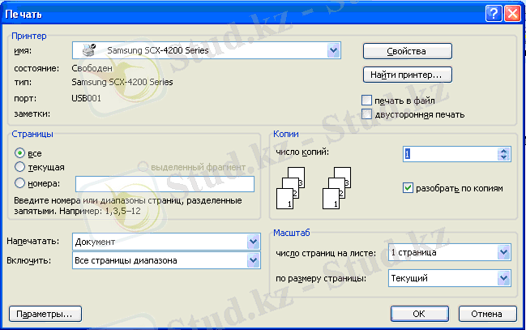Viewport: 526px width, 330px height.
Task: Click the help question mark button in title bar
Action: pyautogui.click(x=494, y=13)
